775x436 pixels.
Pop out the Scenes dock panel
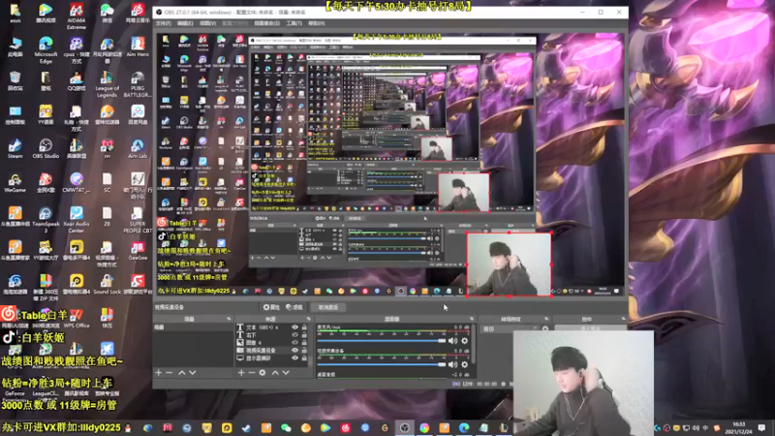pos(229,319)
